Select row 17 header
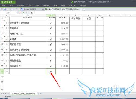Image resolution: width=136 pixels, height=99 pixels. coord(2,82)
